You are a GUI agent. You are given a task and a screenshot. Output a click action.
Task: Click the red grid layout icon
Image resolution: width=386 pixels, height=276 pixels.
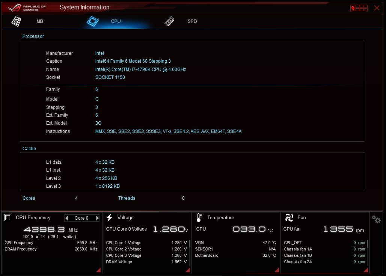click(359, 8)
